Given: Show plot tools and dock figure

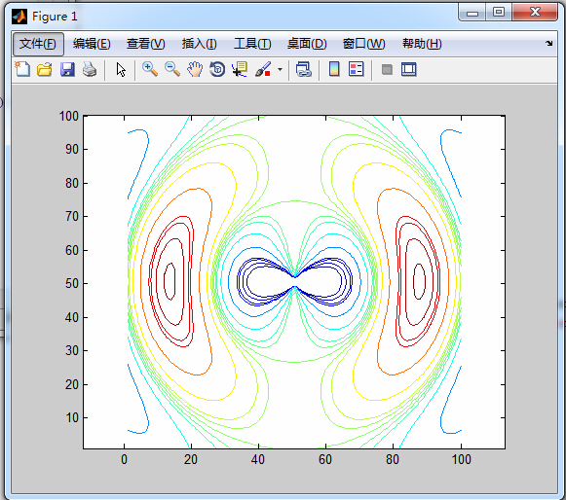Looking at the screenshot, I should 409,70.
